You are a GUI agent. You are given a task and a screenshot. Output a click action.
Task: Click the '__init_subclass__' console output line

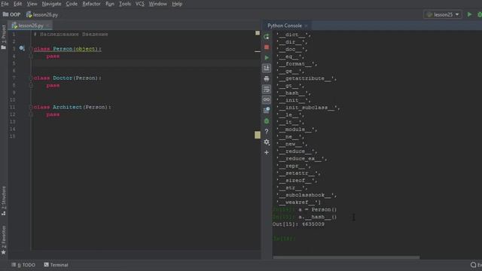coord(308,108)
